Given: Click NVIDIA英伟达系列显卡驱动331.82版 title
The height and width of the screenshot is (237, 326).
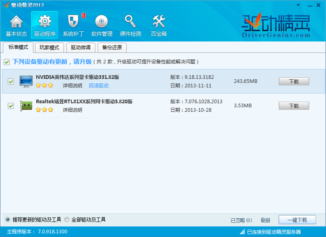Looking at the screenshot, I should pos(77,77).
